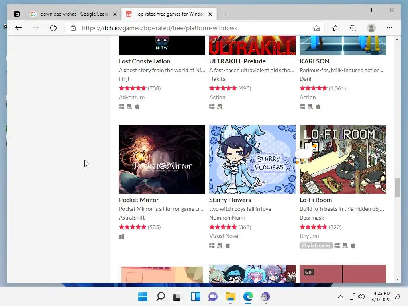Click the Pocket Mirror star rating
The height and width of the screenshot is (306, 408).
(132, 227)
